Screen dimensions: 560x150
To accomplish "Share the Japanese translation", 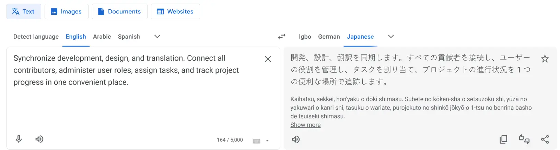I will [x=545, y=139].
